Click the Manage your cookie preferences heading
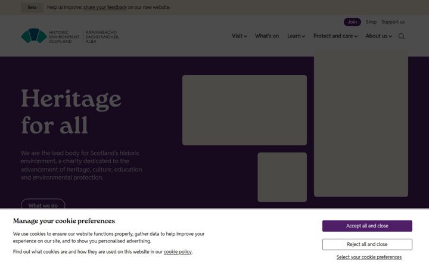Image resolution: width=429 pixels, height=268 pixels. 64,221
